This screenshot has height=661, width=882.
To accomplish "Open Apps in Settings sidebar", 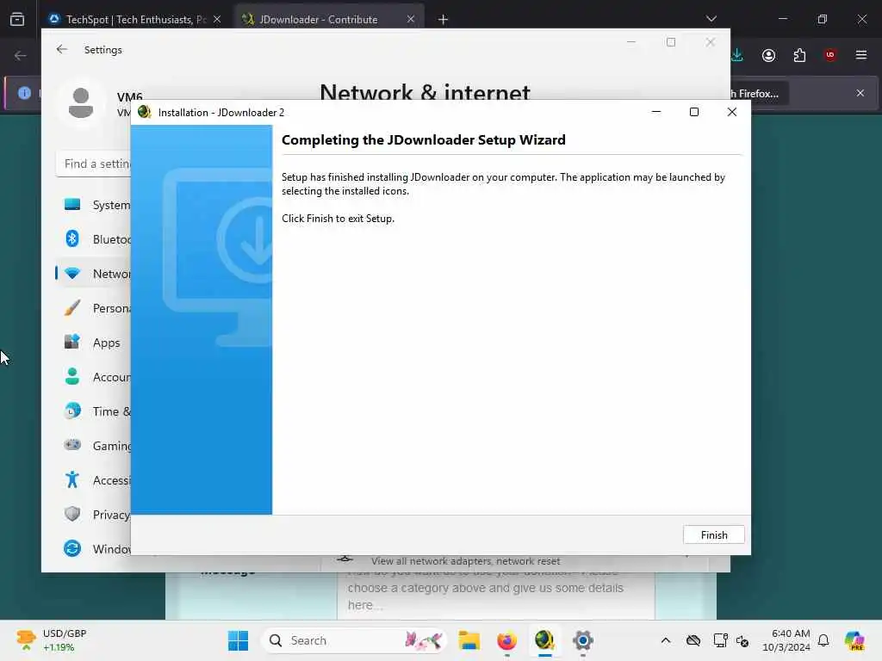I will [94, 343].
